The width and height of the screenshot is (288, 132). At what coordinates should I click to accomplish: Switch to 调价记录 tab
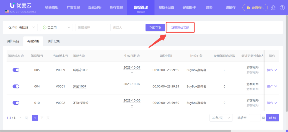(x=54, y=41)
